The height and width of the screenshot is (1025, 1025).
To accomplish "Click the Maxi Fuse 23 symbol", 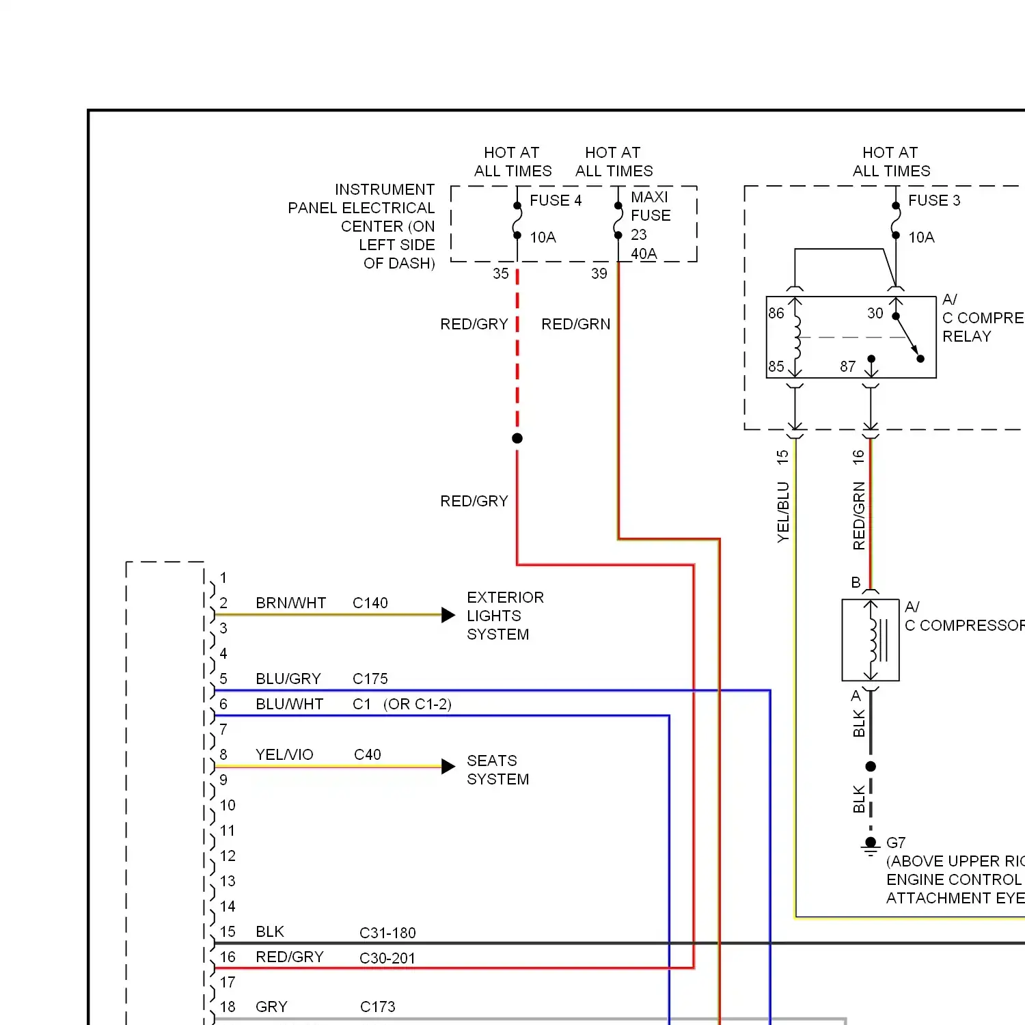I will click(x=618, y=221).
